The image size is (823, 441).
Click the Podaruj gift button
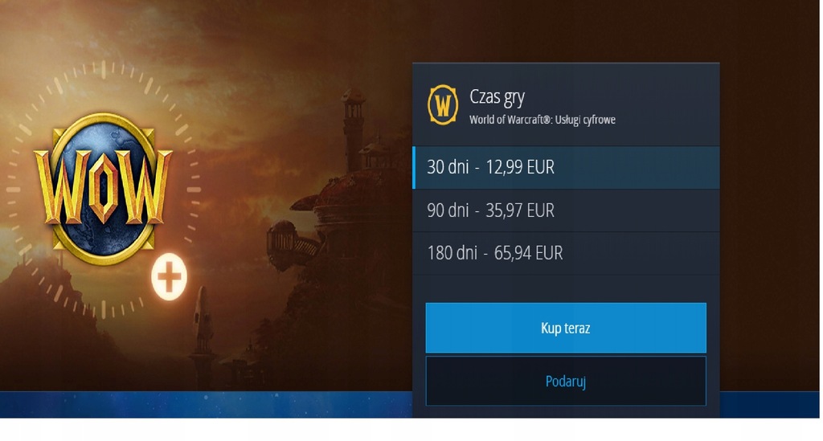click(566, 382)
